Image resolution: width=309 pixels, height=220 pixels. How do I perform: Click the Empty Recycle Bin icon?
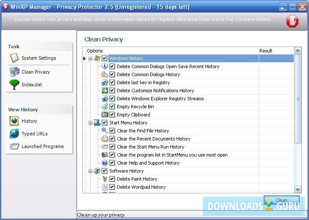point(105,107)
